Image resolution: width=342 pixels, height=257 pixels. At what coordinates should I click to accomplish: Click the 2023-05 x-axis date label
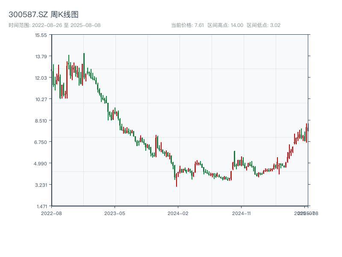pyautogui.click(x=115, y=213)
